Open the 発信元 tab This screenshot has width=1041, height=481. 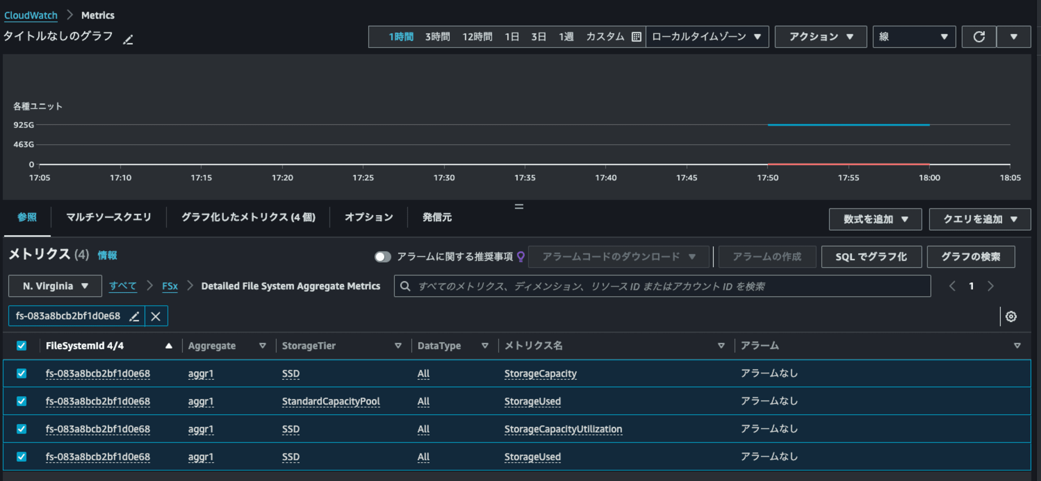[x=437, y=217]
